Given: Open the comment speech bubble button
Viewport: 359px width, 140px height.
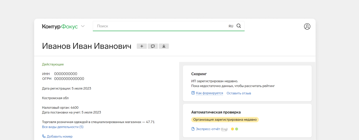Looking at the screenshot, I should pos(153,46).
